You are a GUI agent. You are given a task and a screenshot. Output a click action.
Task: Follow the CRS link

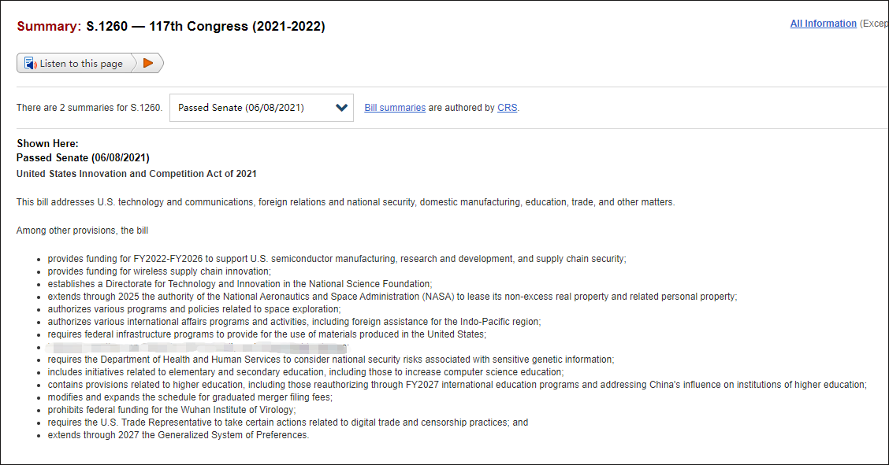(508, 108)
